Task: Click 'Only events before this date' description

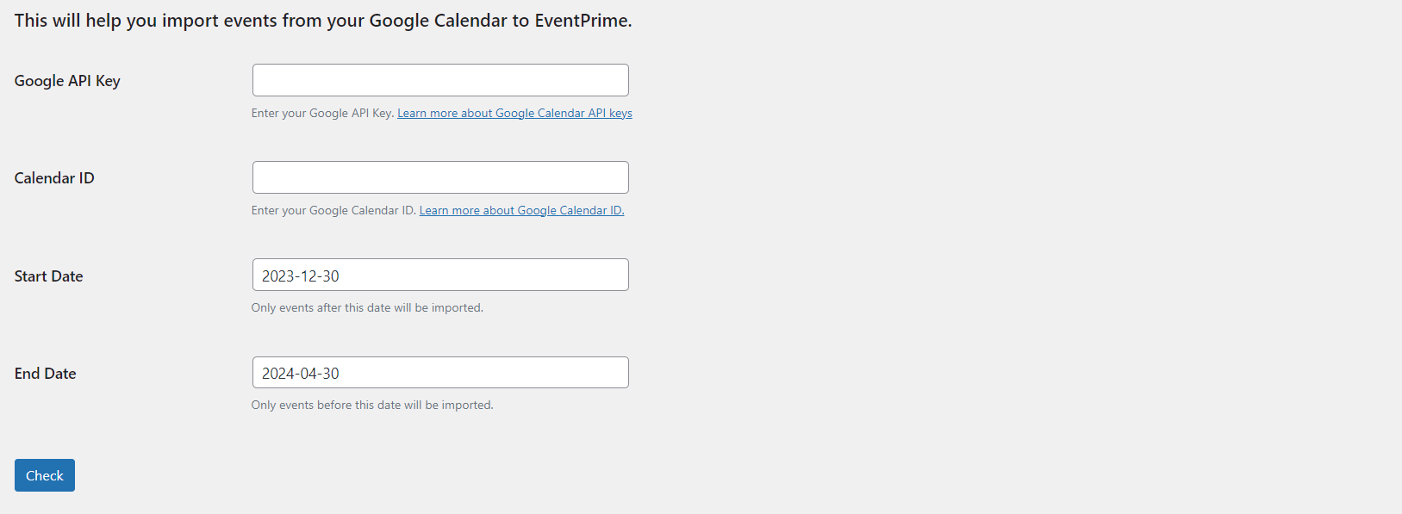Action: (372, 405)
